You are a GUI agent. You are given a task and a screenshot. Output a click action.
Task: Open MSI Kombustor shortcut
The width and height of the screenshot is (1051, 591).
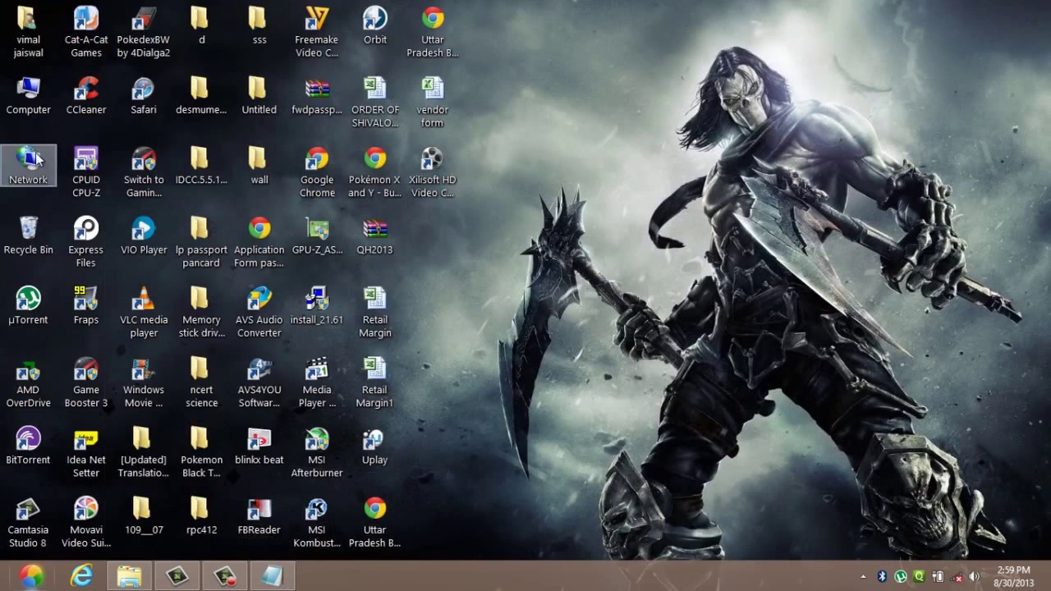(x=317, y=523)
